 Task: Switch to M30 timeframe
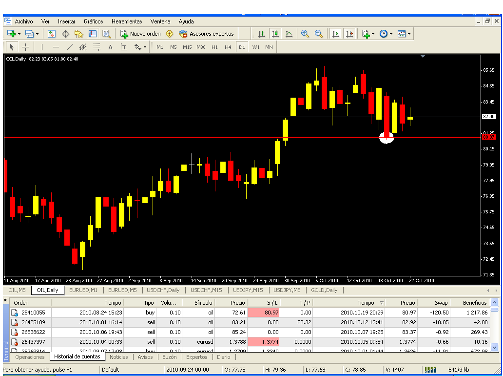click(201, 47)
